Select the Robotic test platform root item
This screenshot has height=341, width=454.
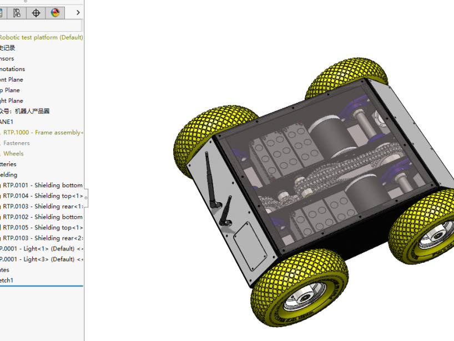pos(41,37)
